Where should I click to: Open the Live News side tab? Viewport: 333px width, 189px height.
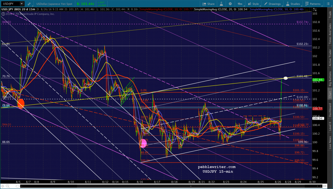[330, 142]
